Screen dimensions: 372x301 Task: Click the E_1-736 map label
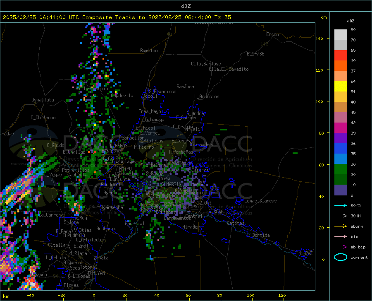tap(255, 54)
